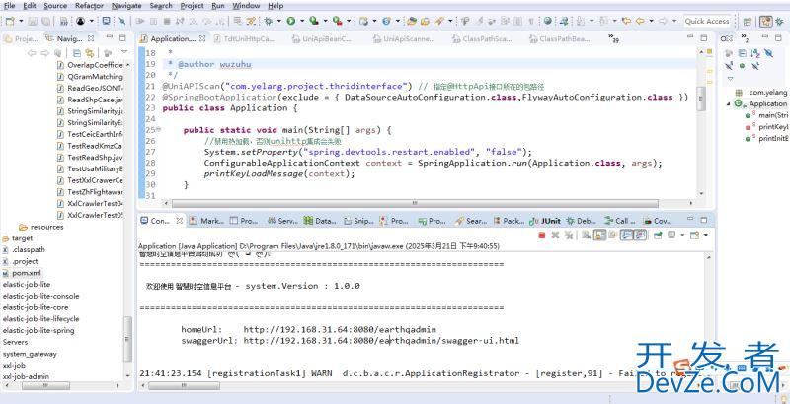Switch to the JUnit view tab
This screenshot has width=790, height=404.
[x=546, y=221]
